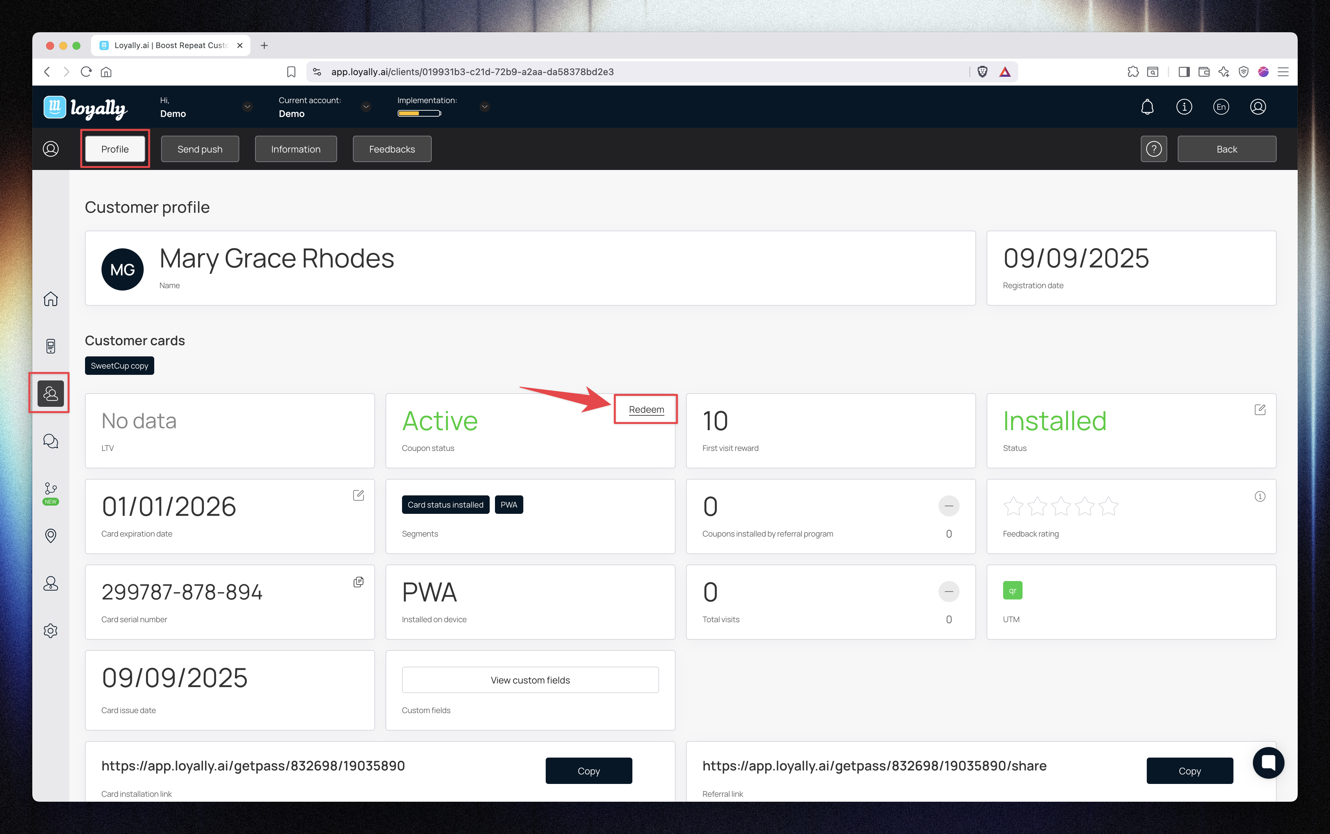Open the locations pin sidebar icon
The height and width of the screenshot is (834, 1330).
pos(51,536)
